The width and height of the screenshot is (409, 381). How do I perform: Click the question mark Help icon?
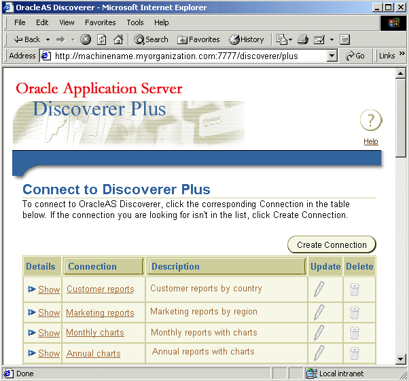click(x=371, y=120)
